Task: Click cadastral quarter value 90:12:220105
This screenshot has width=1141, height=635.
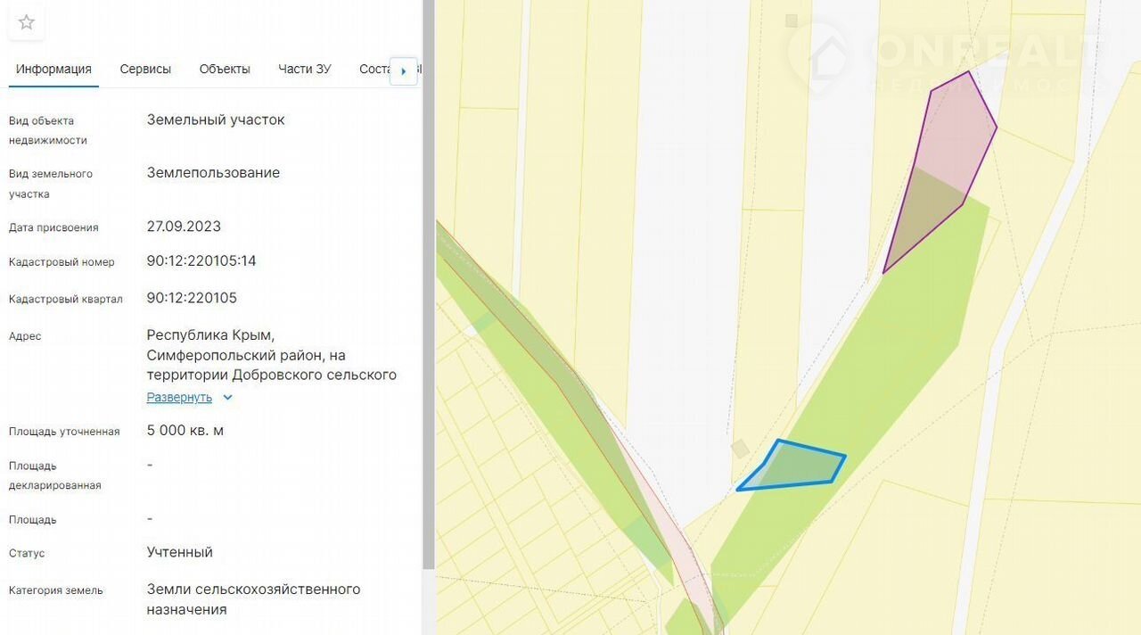Action: 192,298
